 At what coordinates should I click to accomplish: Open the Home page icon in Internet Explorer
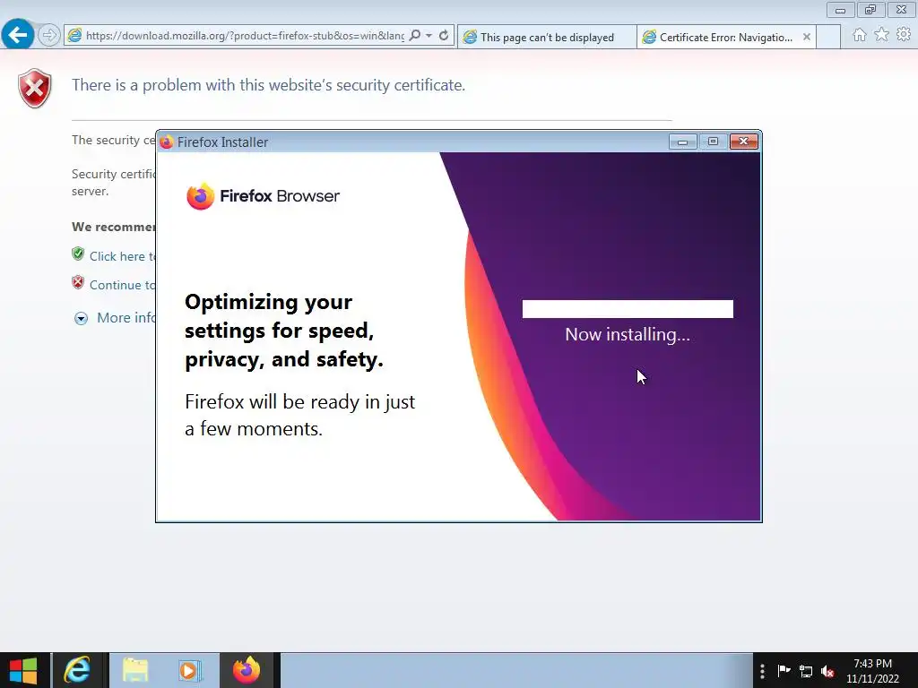point(859,35)
